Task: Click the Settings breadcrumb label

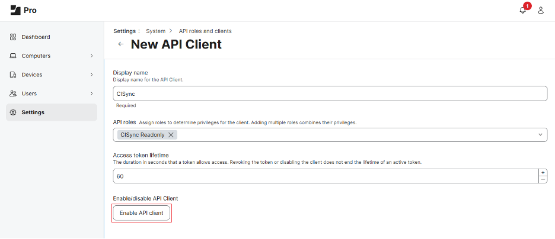Action: [x=125, y=31]
